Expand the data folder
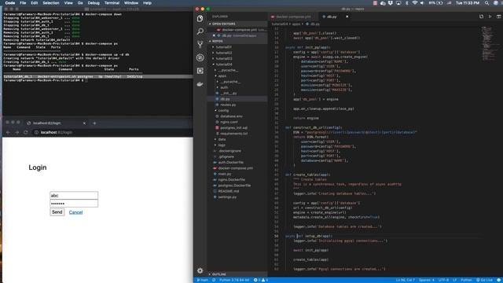This screenshot has width=503, height=283. [222, 139]
